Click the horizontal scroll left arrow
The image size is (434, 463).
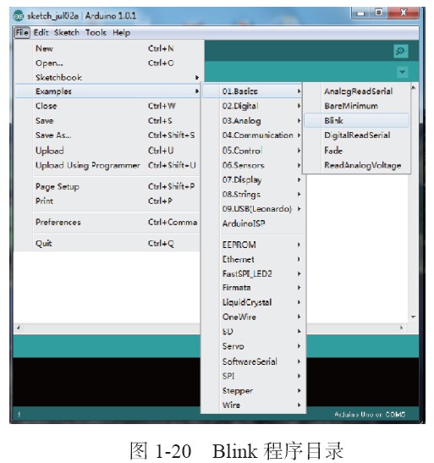click(x=19, y=328)
